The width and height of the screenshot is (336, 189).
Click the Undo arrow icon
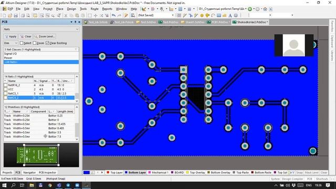tap(113, 15)
